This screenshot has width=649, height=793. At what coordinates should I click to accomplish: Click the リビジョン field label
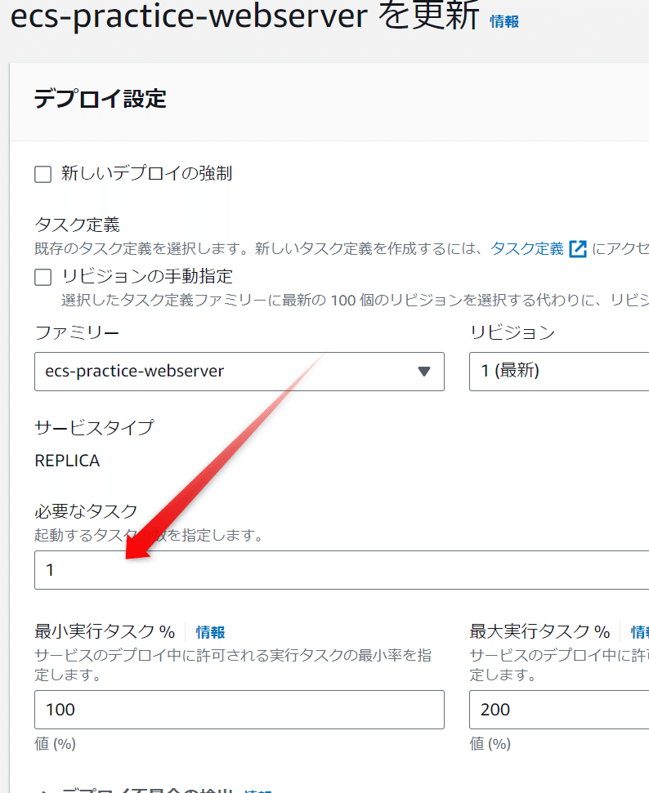(x=512, y=332)
